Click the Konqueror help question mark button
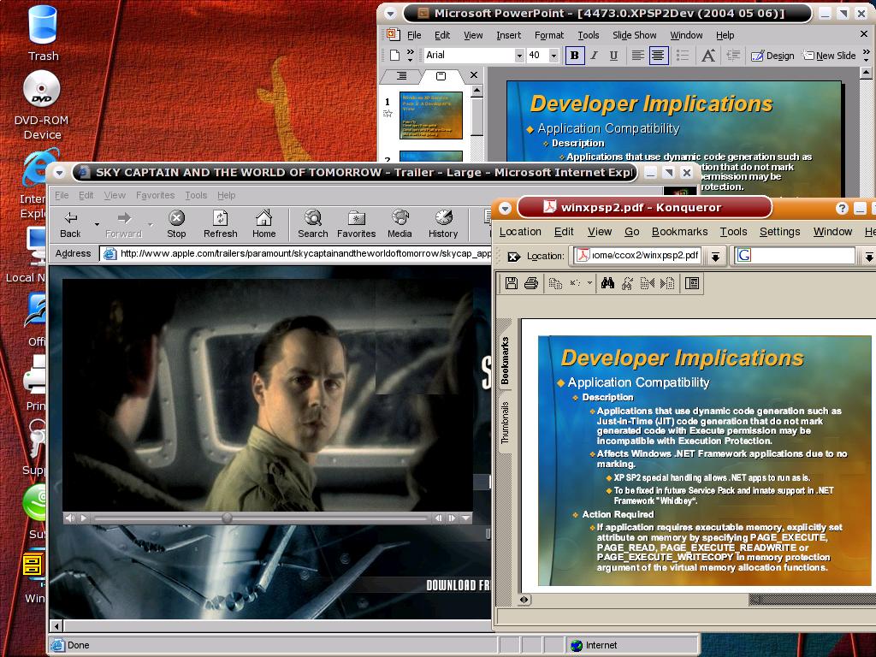Viewport: 876px width, 657px height. 842,209
